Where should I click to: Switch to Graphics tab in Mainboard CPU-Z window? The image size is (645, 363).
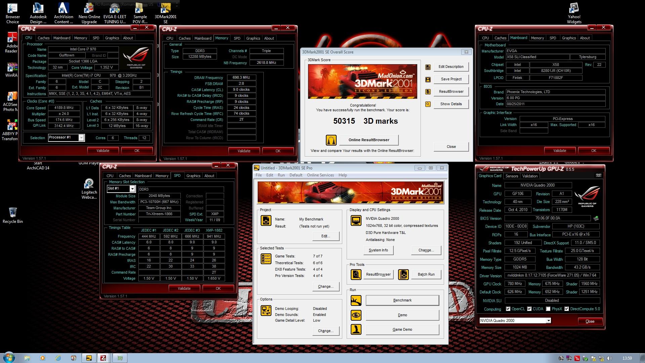569,38
